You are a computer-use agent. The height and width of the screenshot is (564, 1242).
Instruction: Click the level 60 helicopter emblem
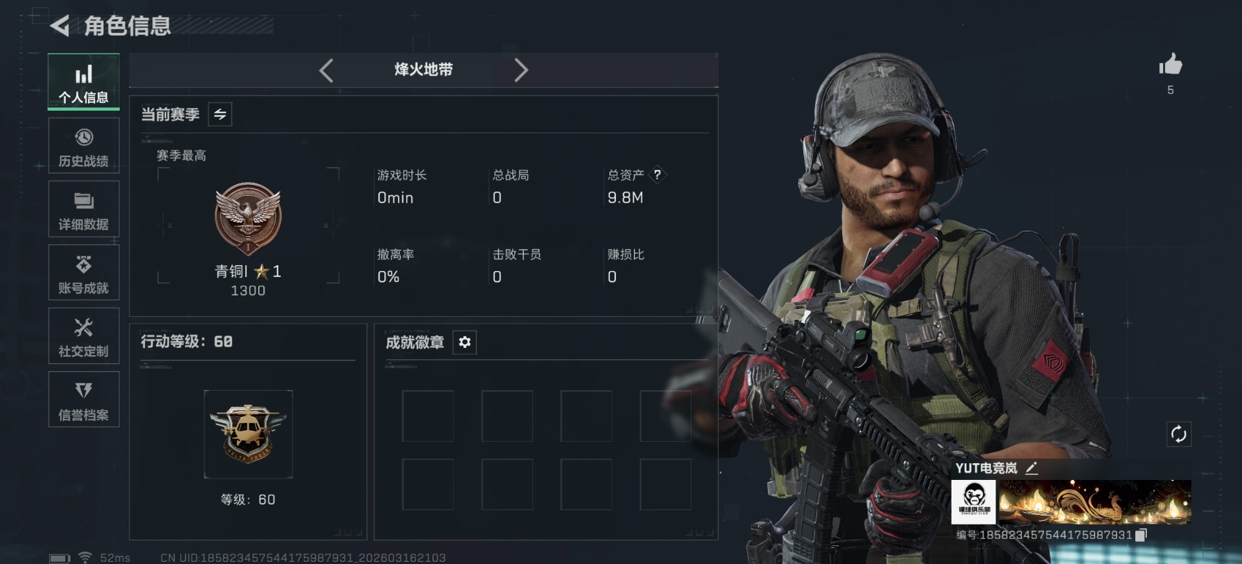pos(248,434)
